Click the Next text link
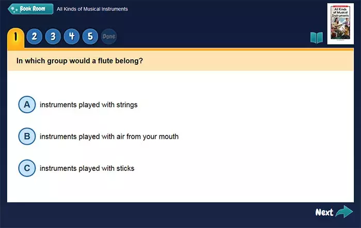The height and width of the screenshot is (228, 361). click(x=324, y=212)
